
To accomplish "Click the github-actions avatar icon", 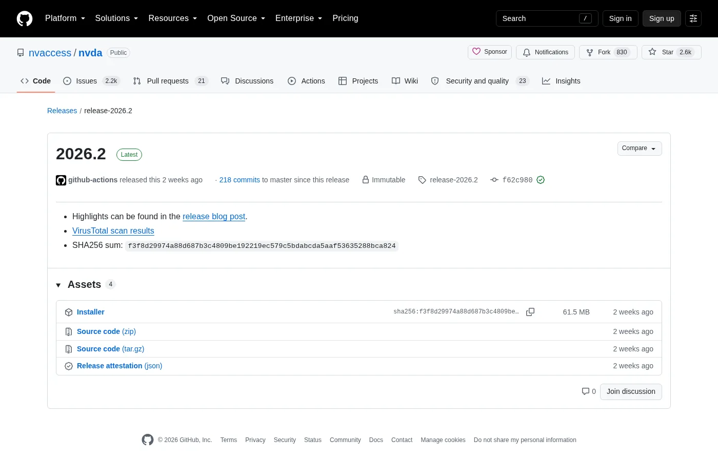I will (61, 180).
